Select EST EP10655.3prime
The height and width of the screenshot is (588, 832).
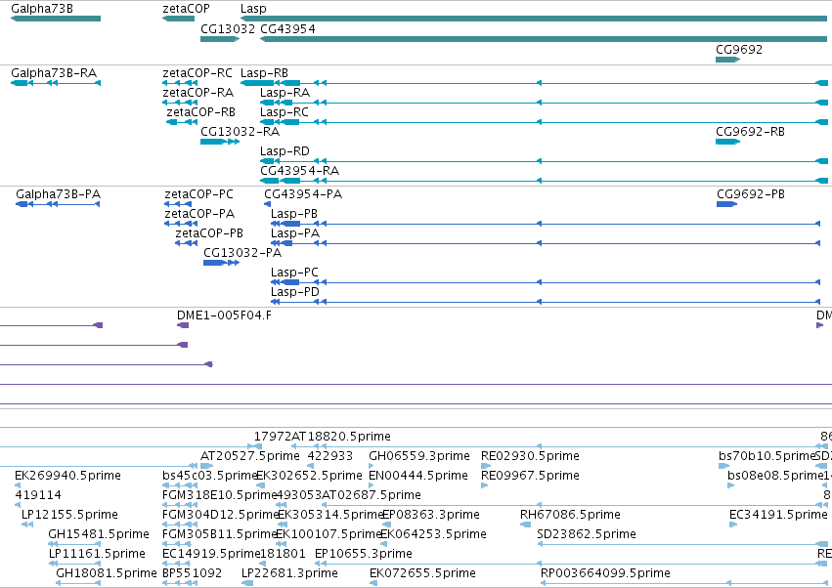click(571, 564)
